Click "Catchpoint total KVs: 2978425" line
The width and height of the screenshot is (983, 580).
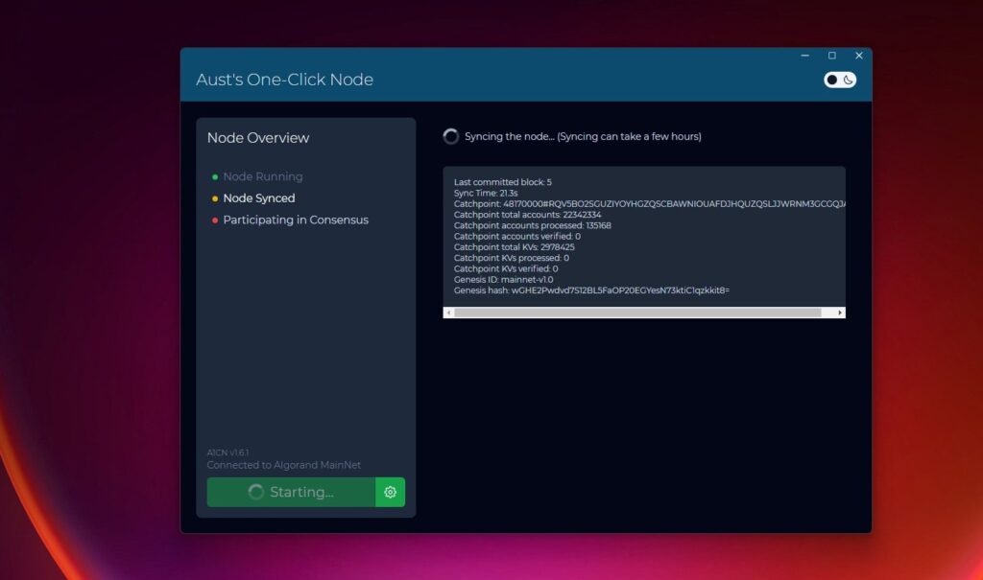coord(515,246)
